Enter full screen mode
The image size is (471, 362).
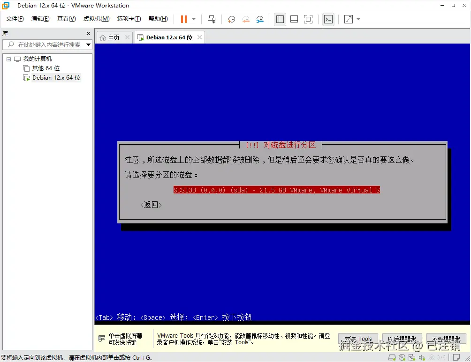pos(308,19)
